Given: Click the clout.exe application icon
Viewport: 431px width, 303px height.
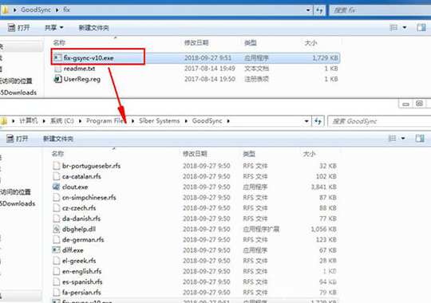Looking at the screenshot, I should click(x=56, y=187).
